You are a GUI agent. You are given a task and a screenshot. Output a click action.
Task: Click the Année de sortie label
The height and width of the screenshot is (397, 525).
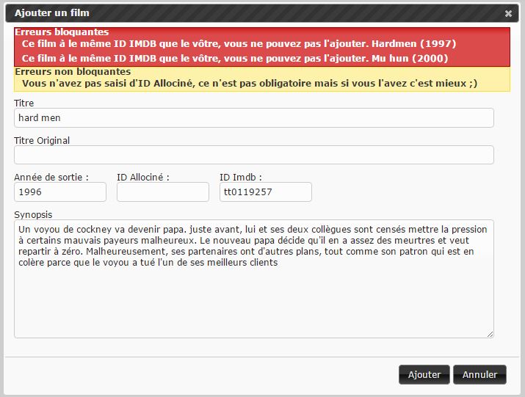(51, 177)
